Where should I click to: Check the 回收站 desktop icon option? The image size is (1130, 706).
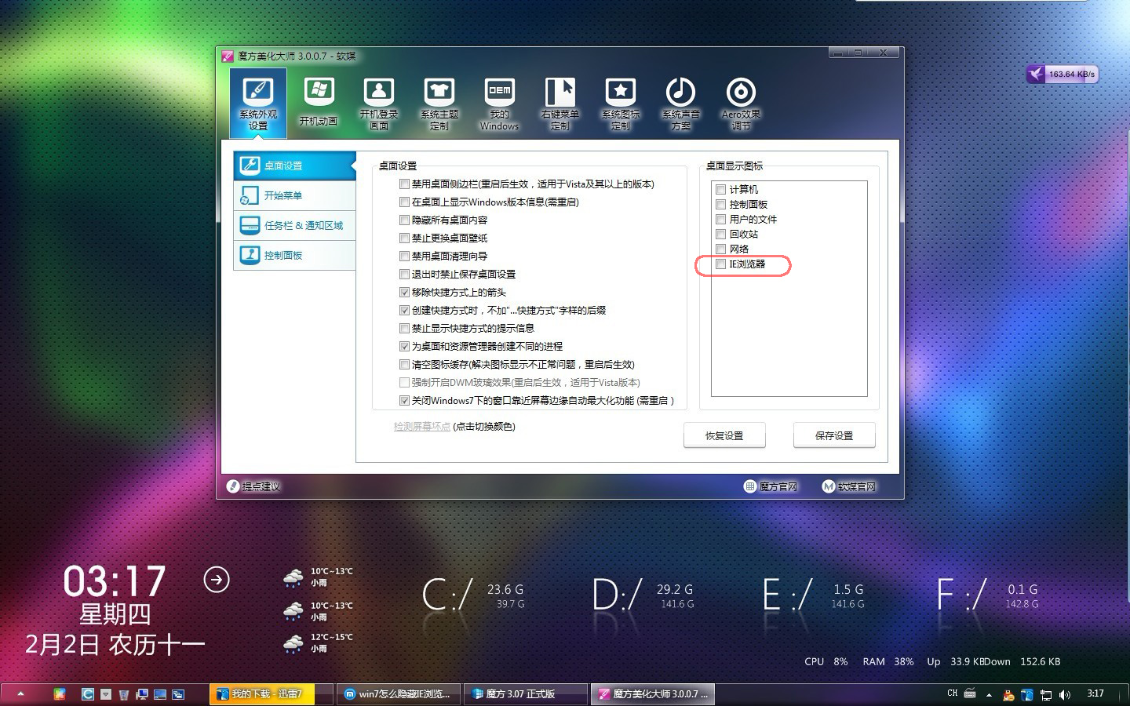pyautogui.click(x=720, y=234)
